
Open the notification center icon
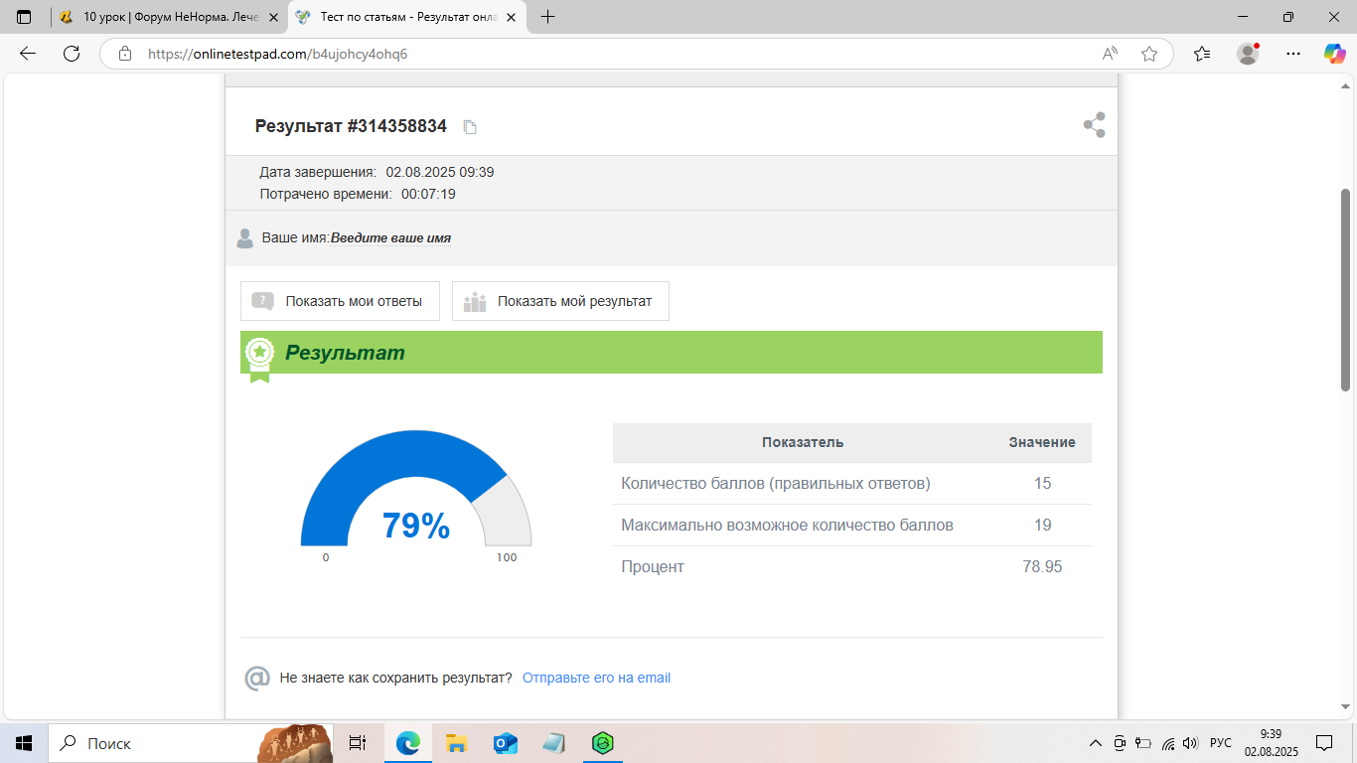1324,743
